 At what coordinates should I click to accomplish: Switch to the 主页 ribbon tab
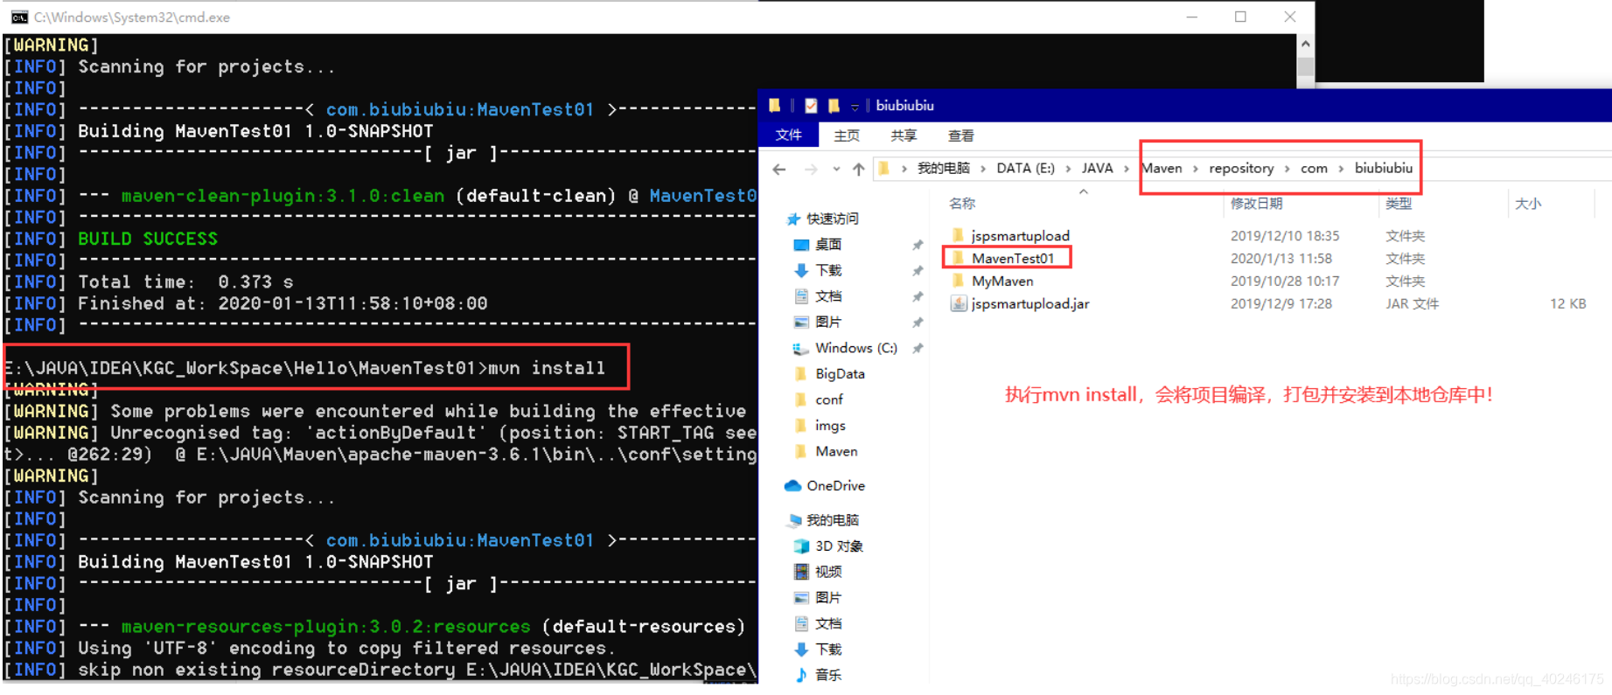[x=846, y=136]
